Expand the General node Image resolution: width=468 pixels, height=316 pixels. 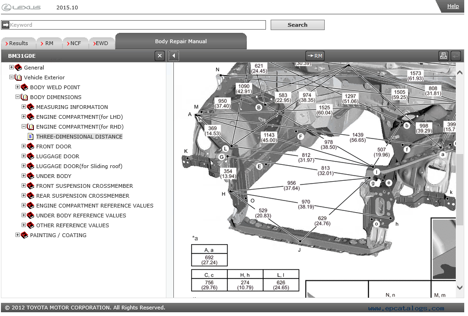tap(11, 67)
